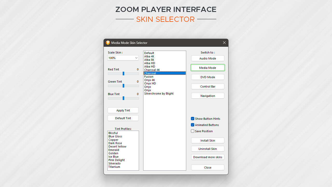Disable Show Button Hints
The image size is (332, 187).
[x=192, y=118]
